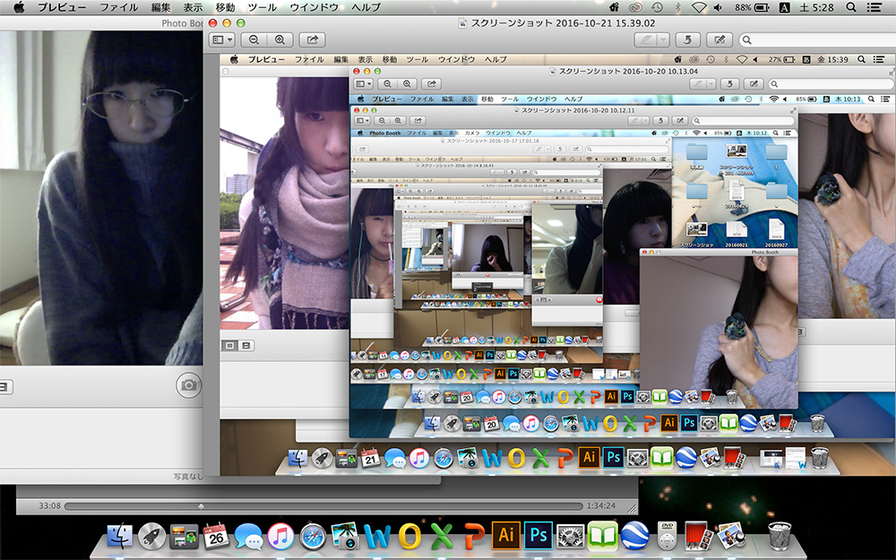896x560 pixels.
Task: Select the highlight pen in Preview toolbar
Action: click(x=646, y=40)
